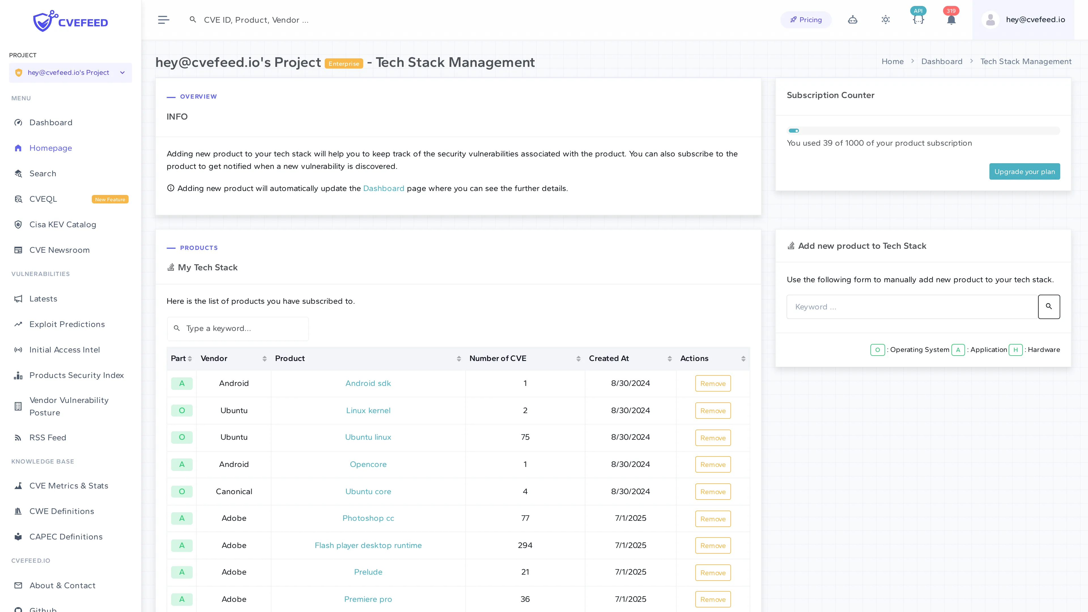Remove Photoshop cc from tech stack
Screen dimensions: 1088x612
click(713, 519)
